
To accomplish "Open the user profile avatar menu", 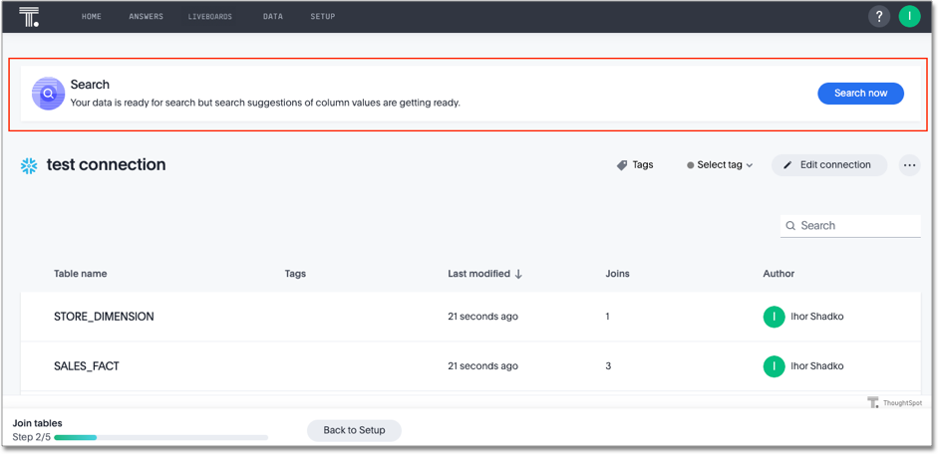I will click(909, 17).
